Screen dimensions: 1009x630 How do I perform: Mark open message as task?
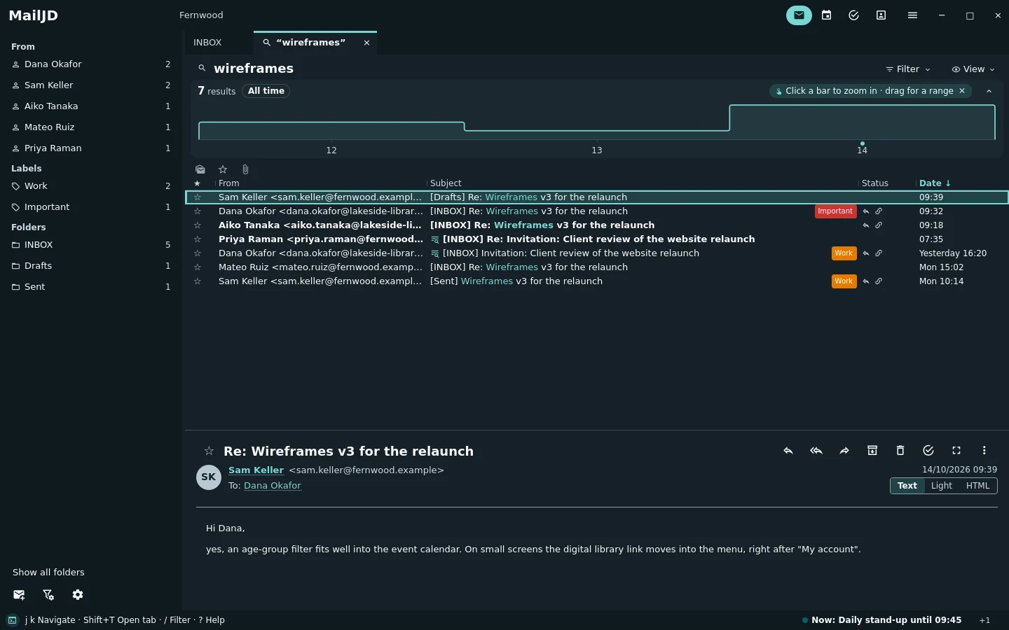[x=928, y=451]
